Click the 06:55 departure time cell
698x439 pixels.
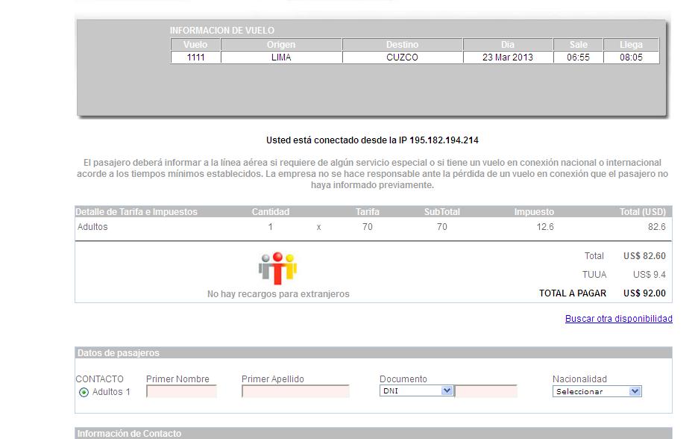(x=578, y=57)
